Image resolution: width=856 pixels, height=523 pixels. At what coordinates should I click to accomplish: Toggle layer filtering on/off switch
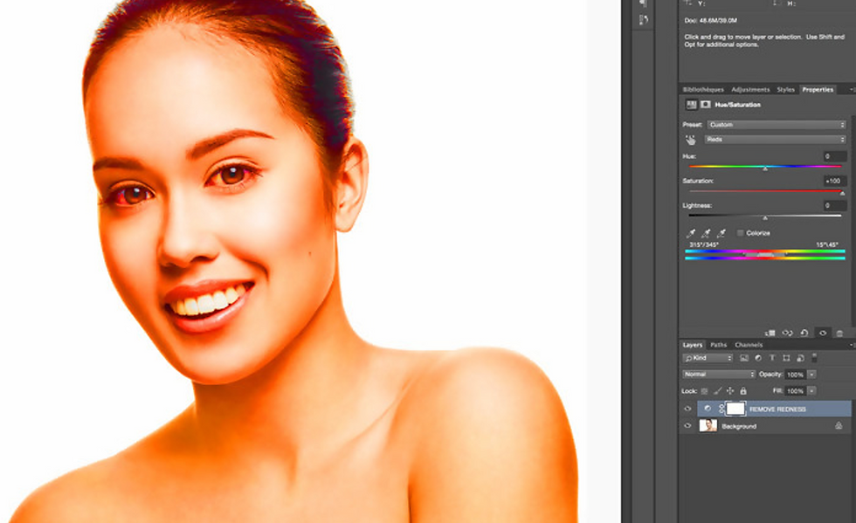pyautogui.click(x=814, y=358)
